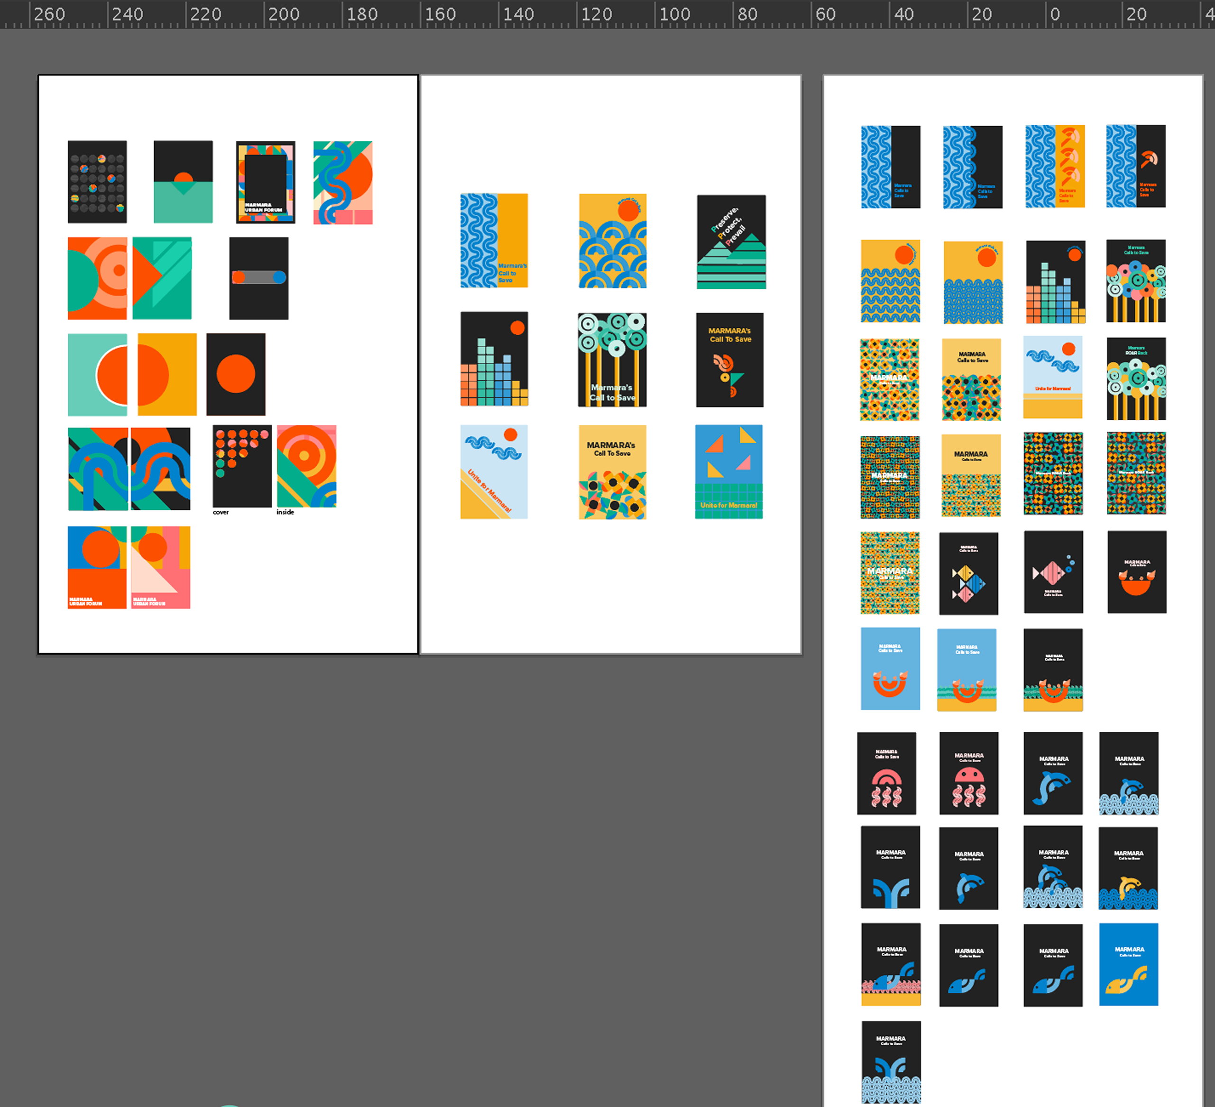The height and width of the screenshot is (1107, 1215).
Task: Click the blue 'Unite for Marmara!' triangles poster
Action: 728,472
